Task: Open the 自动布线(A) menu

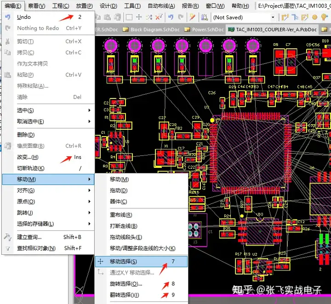Action: point(161,6)
